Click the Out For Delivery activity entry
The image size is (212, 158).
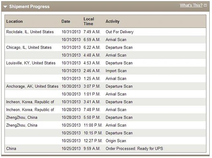[120, 32]
